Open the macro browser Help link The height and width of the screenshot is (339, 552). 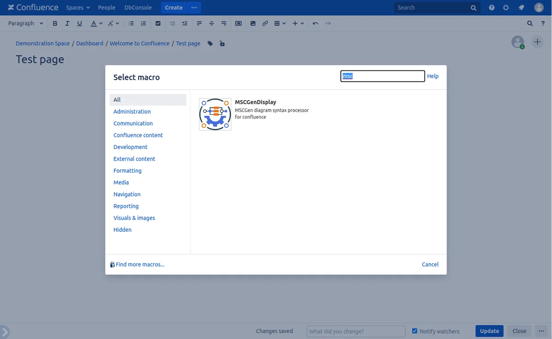[433, 76]
